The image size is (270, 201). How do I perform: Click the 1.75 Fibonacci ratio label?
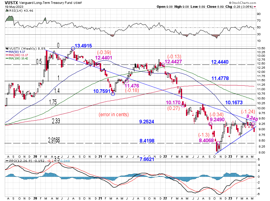pyautogui.click(x=53, y=102)
